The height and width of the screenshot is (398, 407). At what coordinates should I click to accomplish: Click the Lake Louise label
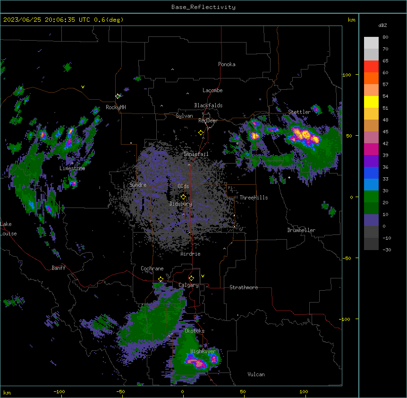point(8,229)
